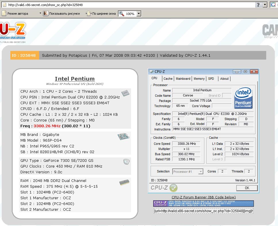Click the Package value 'Socket 775 LGA'
This screenshot has height=226, width=278.
pyautogui.click(x=202, y=100)
